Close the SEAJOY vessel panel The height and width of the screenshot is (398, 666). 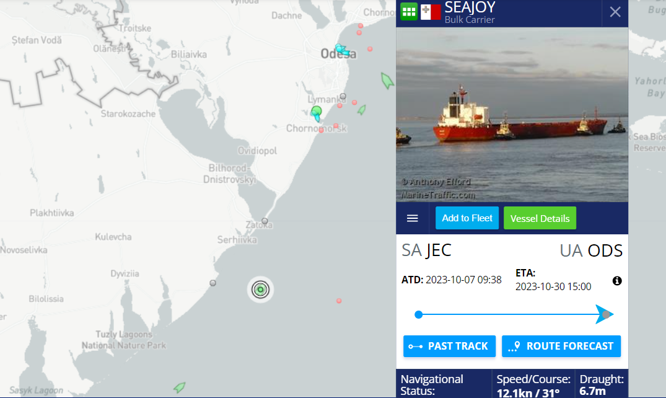coord(615,12)
